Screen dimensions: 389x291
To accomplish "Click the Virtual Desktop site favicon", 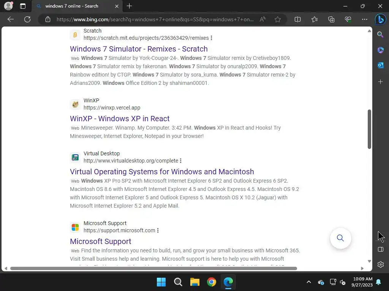I will (x=75, y=157).
